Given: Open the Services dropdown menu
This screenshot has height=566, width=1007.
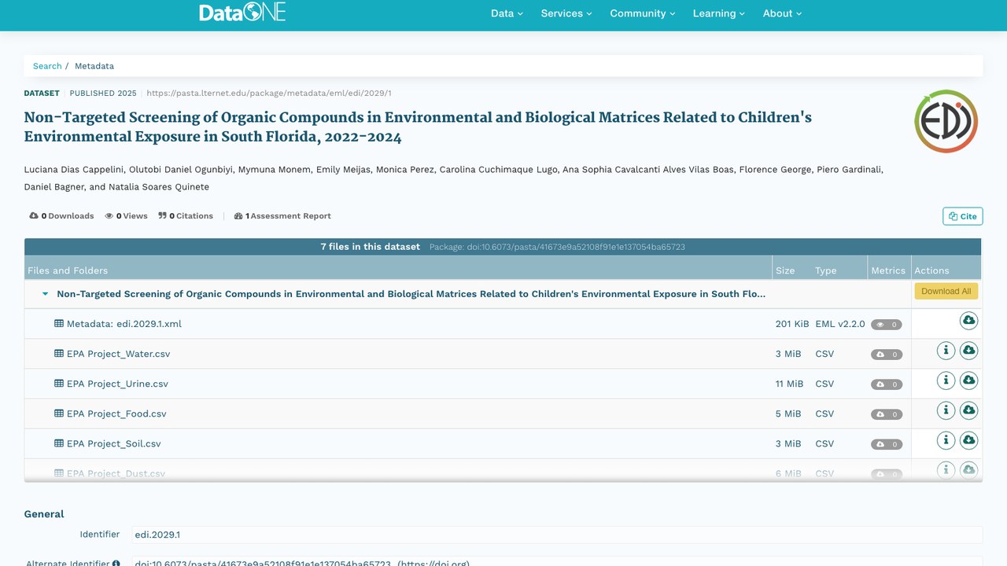Looking at the screenshot, I should click(566, 13).
